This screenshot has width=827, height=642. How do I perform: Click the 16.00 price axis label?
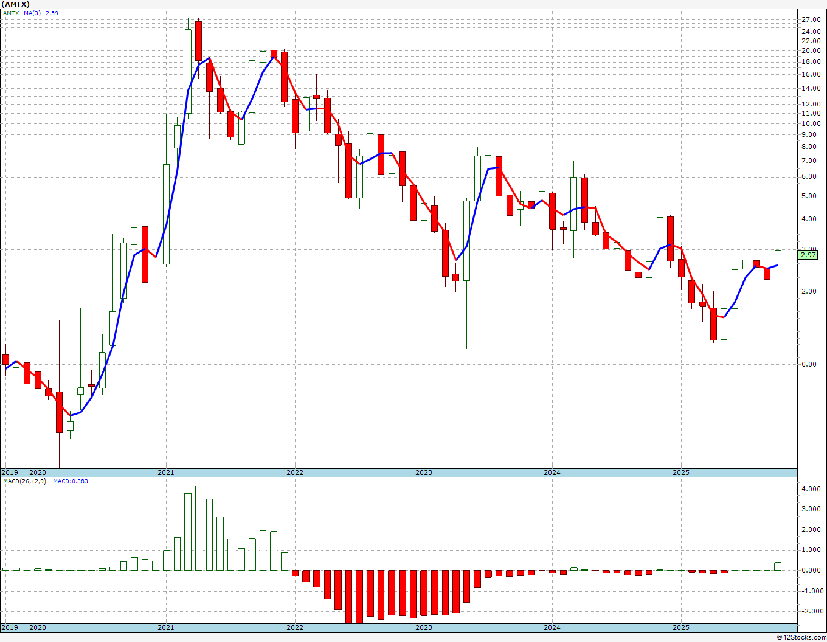pos(811,74)
